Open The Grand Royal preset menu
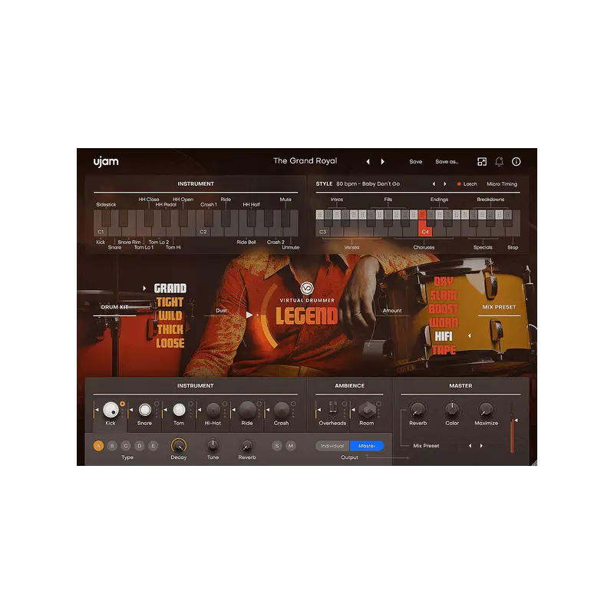 point(305,161)
